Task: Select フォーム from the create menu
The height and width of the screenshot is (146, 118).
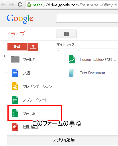Action: [29, 114]
